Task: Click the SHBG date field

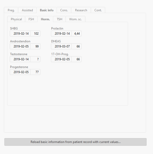Action: [x=20, y=33]
